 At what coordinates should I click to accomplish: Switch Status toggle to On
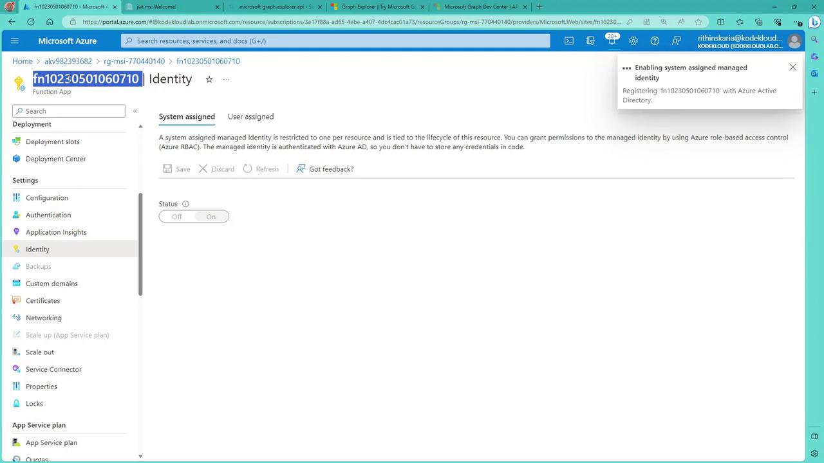tap(211, 217)
